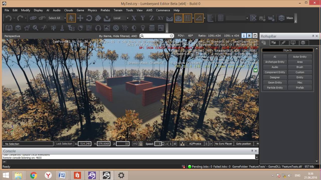Screen dimensions: 321x180
Task: Open the Asset Browser book icon
Action: tap(9, 28)
